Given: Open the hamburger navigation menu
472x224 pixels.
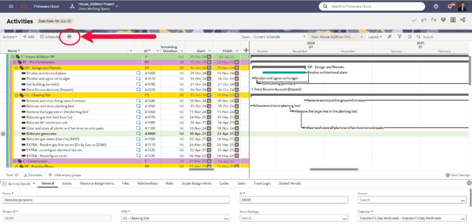Looking at the screenshot, I should pyautogui.click(x=11, y=6).
